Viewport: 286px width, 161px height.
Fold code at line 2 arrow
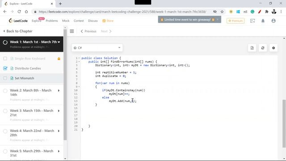pyautogui.click(x=79, y=62)
